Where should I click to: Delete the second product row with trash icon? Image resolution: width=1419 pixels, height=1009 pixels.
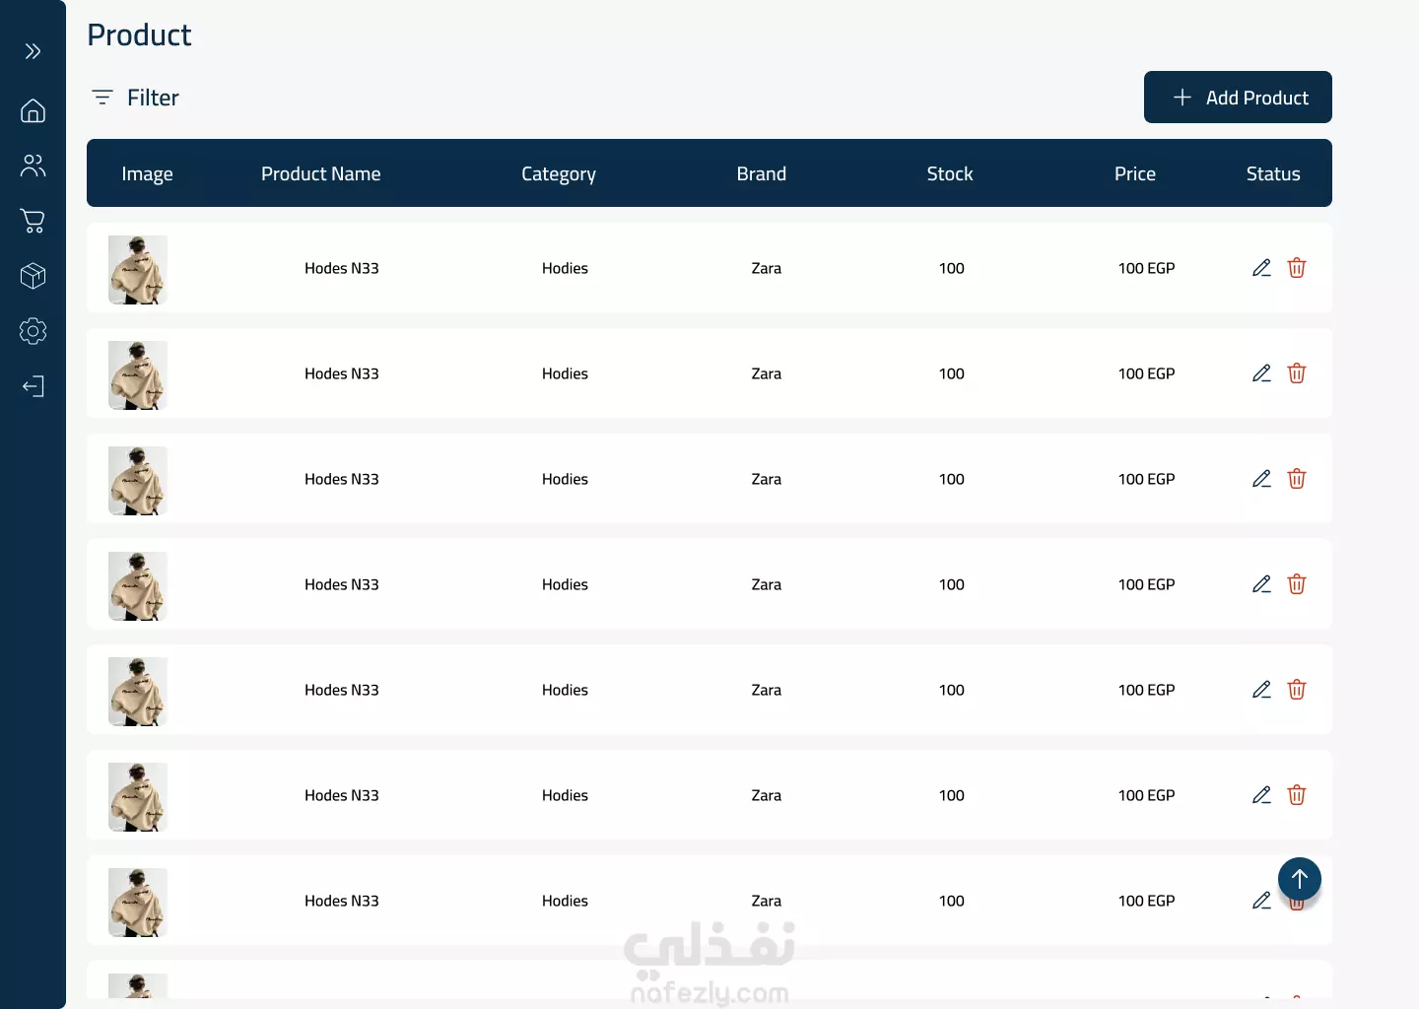click(x=1297, y=373)
